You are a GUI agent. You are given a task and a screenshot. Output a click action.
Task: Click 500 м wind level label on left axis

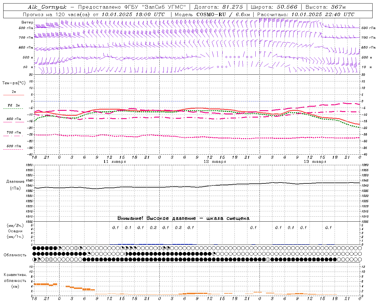point(28,57)
